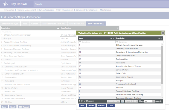169x112 pixels.
Task: Click the Value column filter icon
Action: [80, 42]
